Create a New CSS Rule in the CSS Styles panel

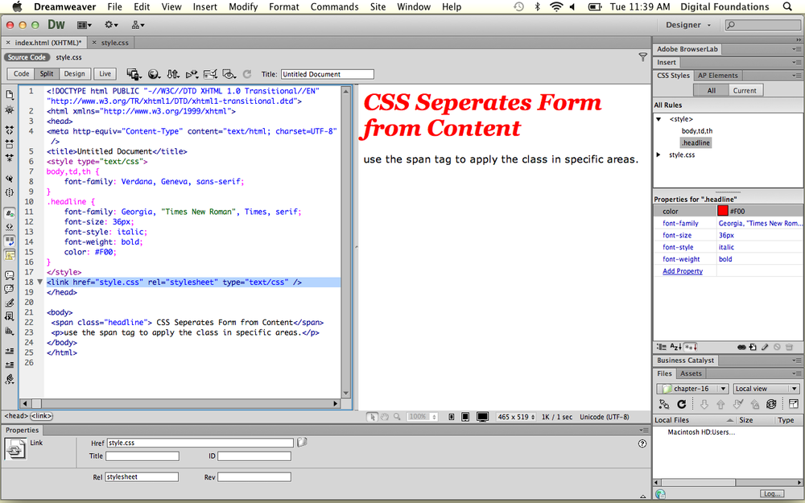coord(753,347)
